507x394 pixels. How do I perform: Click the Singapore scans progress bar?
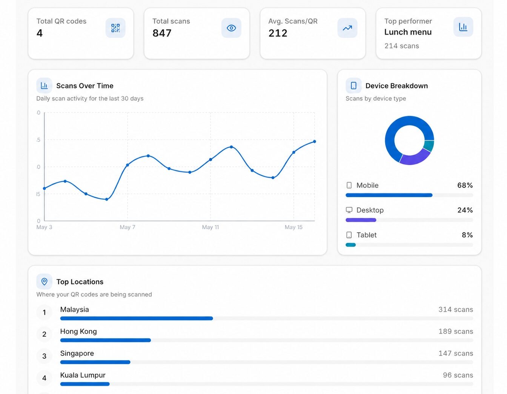[x=267, y=362]
